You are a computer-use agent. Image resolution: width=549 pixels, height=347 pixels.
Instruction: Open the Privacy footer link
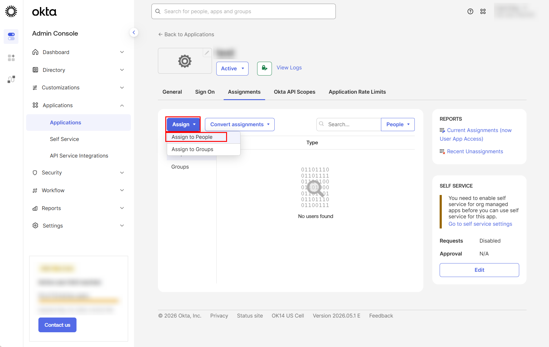coord(219,316)
